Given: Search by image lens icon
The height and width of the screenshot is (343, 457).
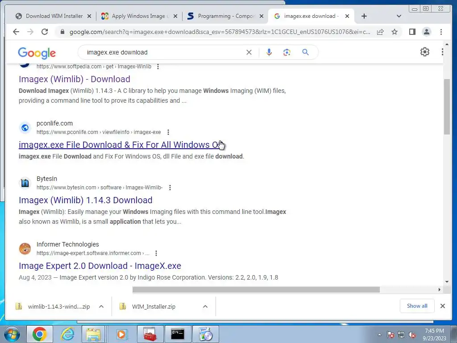Looking at the screenshot, I should click(287, 52).
